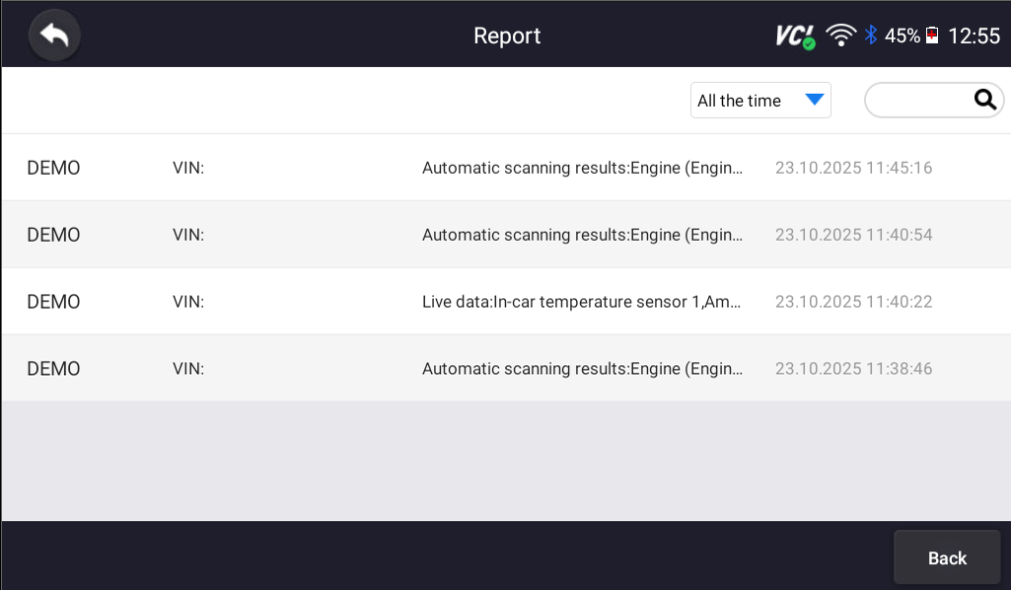Tap the magnifier search icon
This screenshot has width=1011, height=590.
coord(983,100)
